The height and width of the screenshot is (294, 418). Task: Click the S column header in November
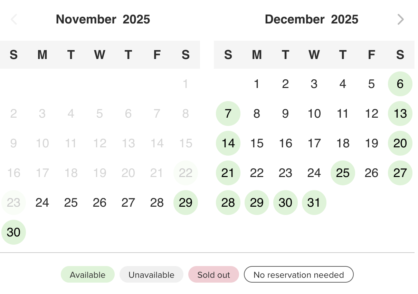13,55
